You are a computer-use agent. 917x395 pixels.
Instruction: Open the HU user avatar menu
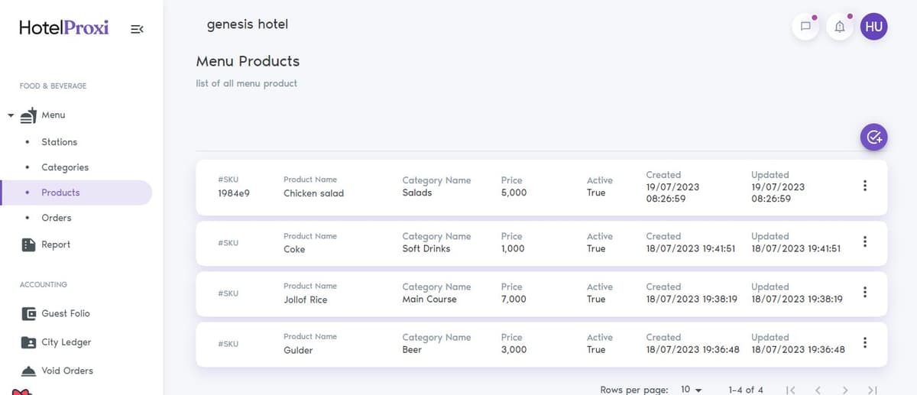[874, 27]
